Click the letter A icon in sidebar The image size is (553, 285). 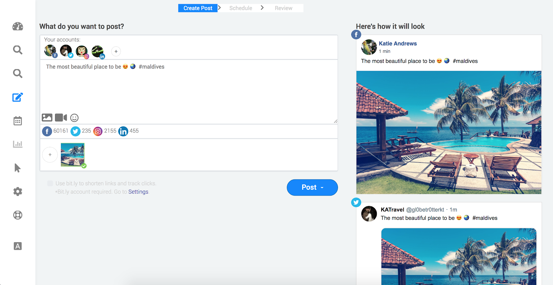pos(18,246)
